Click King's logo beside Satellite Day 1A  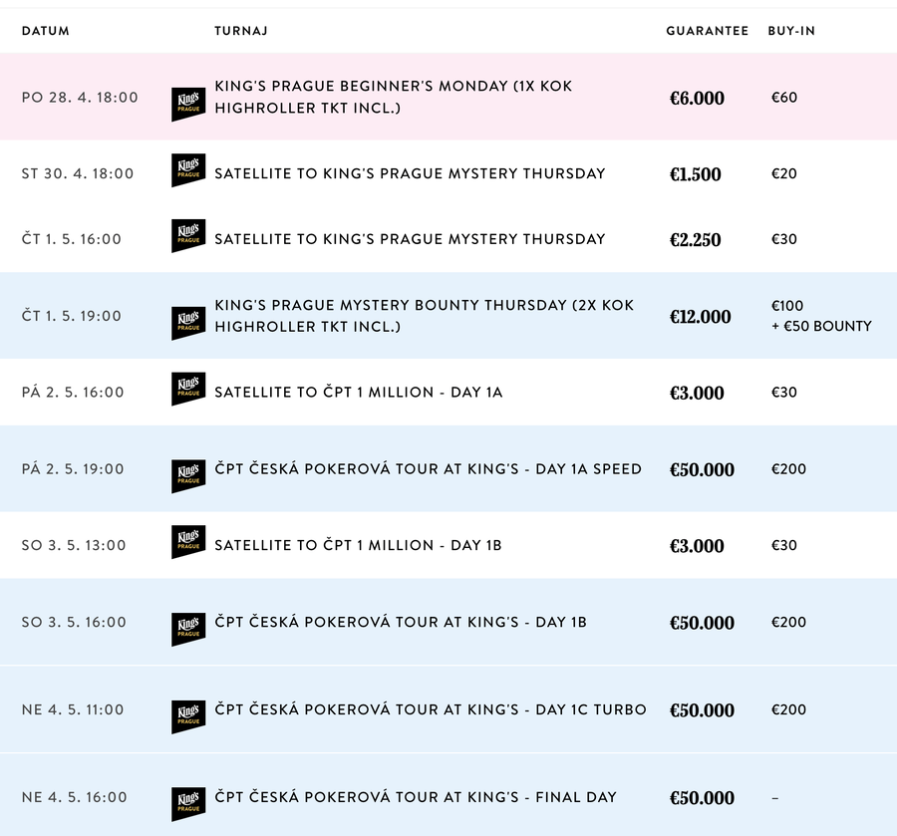coord(188,389)
